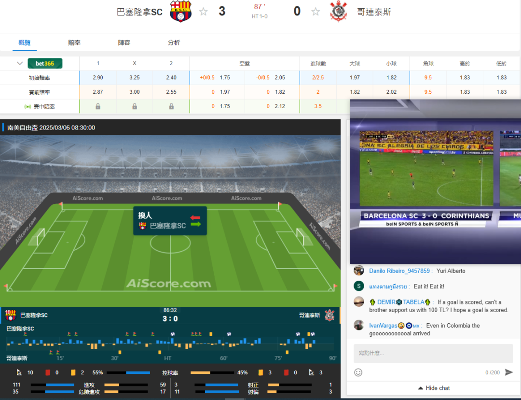The height and width of the screenshot is (400, 521).
Task: Favorite Barcelona SC with the star icon
Action: pyautogui.click(x=204, y=12)
